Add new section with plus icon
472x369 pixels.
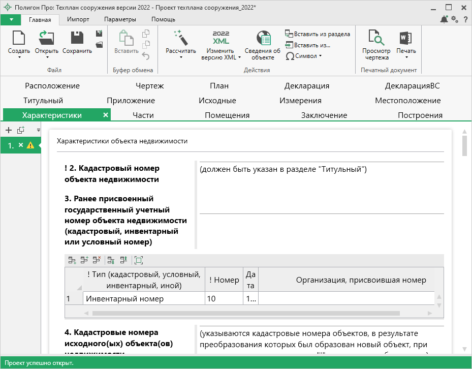click(x=8, y=130)
